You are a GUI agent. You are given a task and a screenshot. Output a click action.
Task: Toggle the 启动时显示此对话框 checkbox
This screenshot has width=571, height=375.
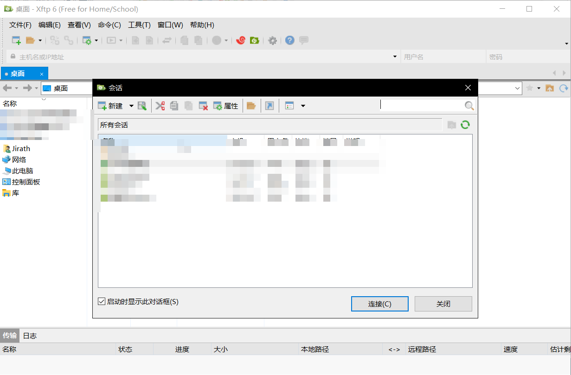(101, 301)
